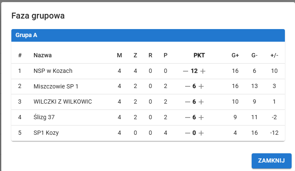Click the ZAMKNIJ button
295x171 pixels.
tap(271, 160)
